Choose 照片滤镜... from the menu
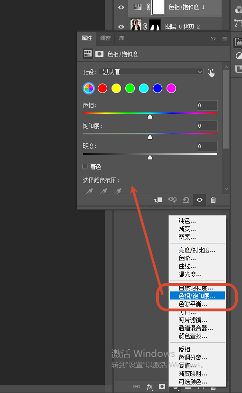This screenshot has width=242, height=393. 193,320
